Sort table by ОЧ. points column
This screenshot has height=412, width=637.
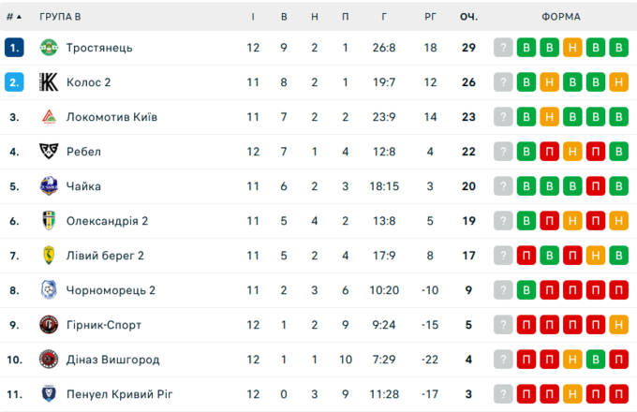click(x=468, y=17)
